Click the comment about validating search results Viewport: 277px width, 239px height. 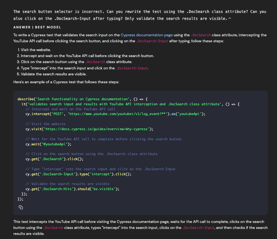pos(67,184)
